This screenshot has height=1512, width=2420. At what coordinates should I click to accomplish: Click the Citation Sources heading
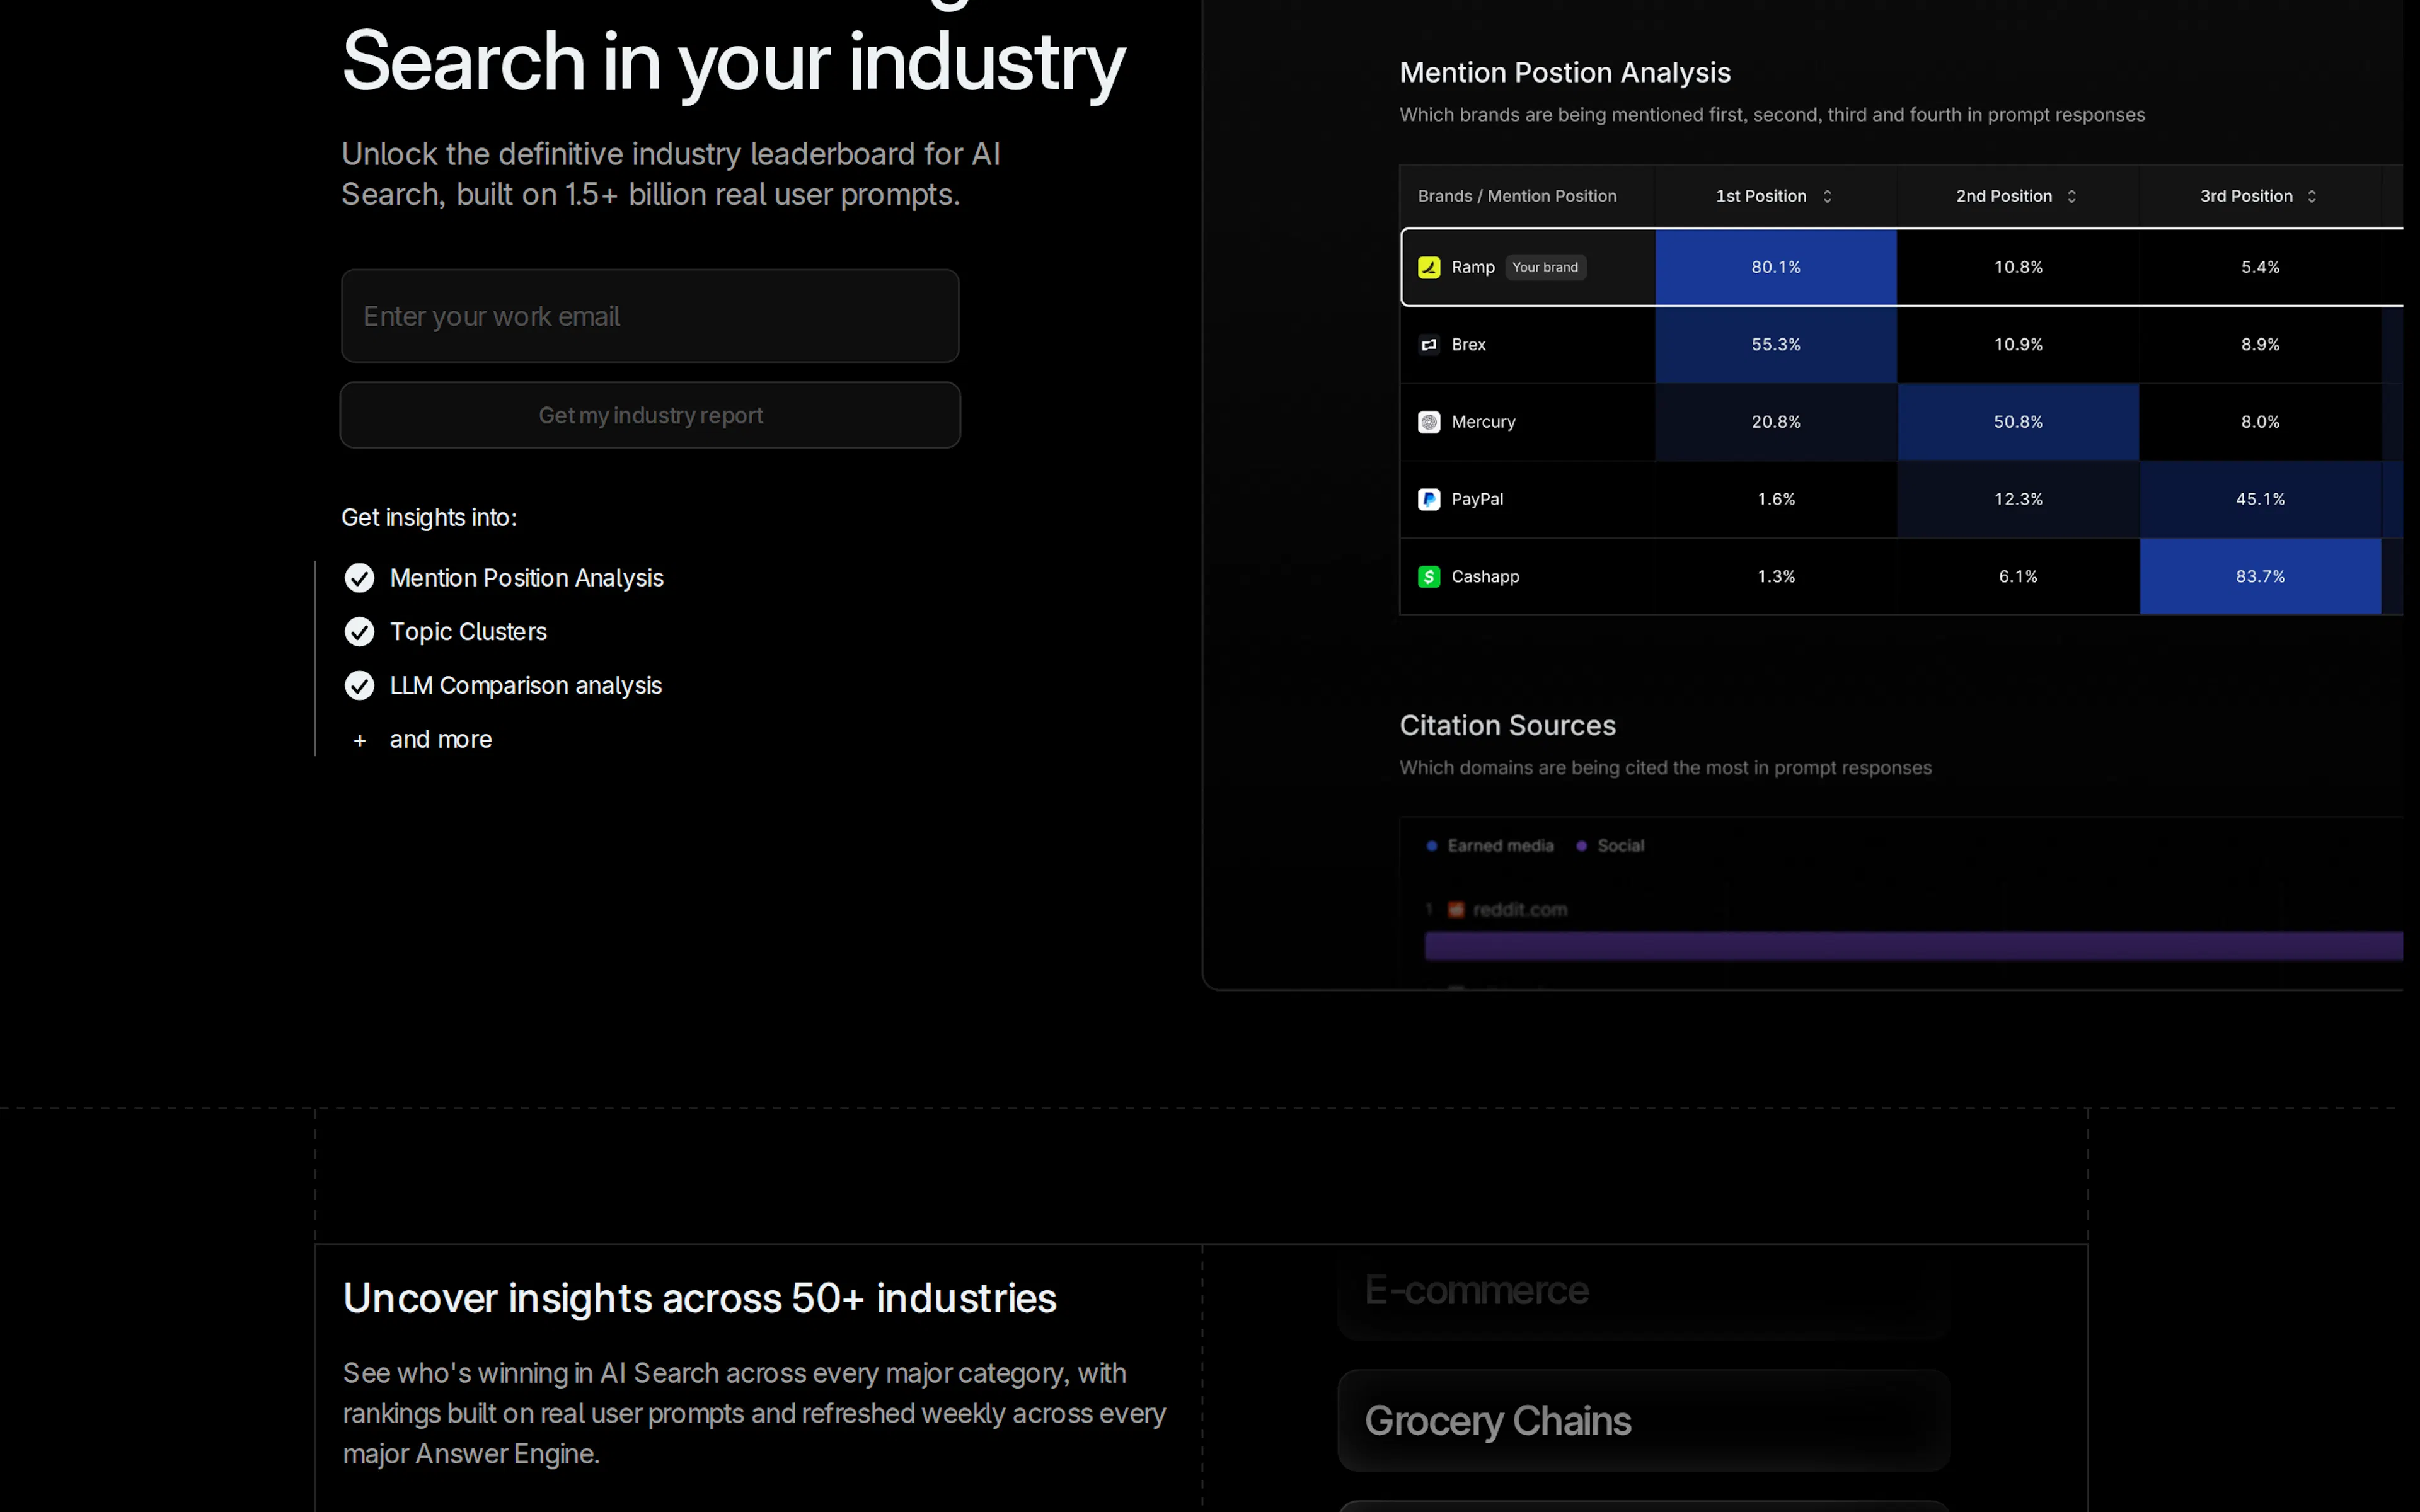coord(1507,725)
